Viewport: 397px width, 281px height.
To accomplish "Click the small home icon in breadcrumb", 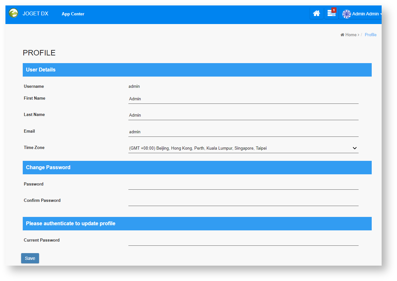I will (342, 35).
